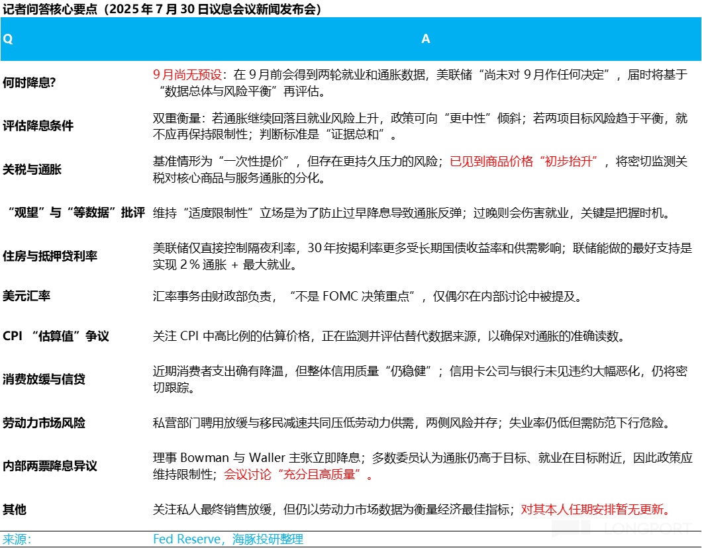The height and width of the screenshot is (548, 702).
Task: Click red text 会议讨论“充分且高质量”
Action: click(299, 474)
